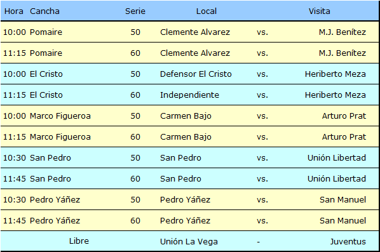The width and height of the screenshot is (380, 252).
Task: Click Pedro Yáñez local team in the 10:30 row
Action: tap(185, 200)
